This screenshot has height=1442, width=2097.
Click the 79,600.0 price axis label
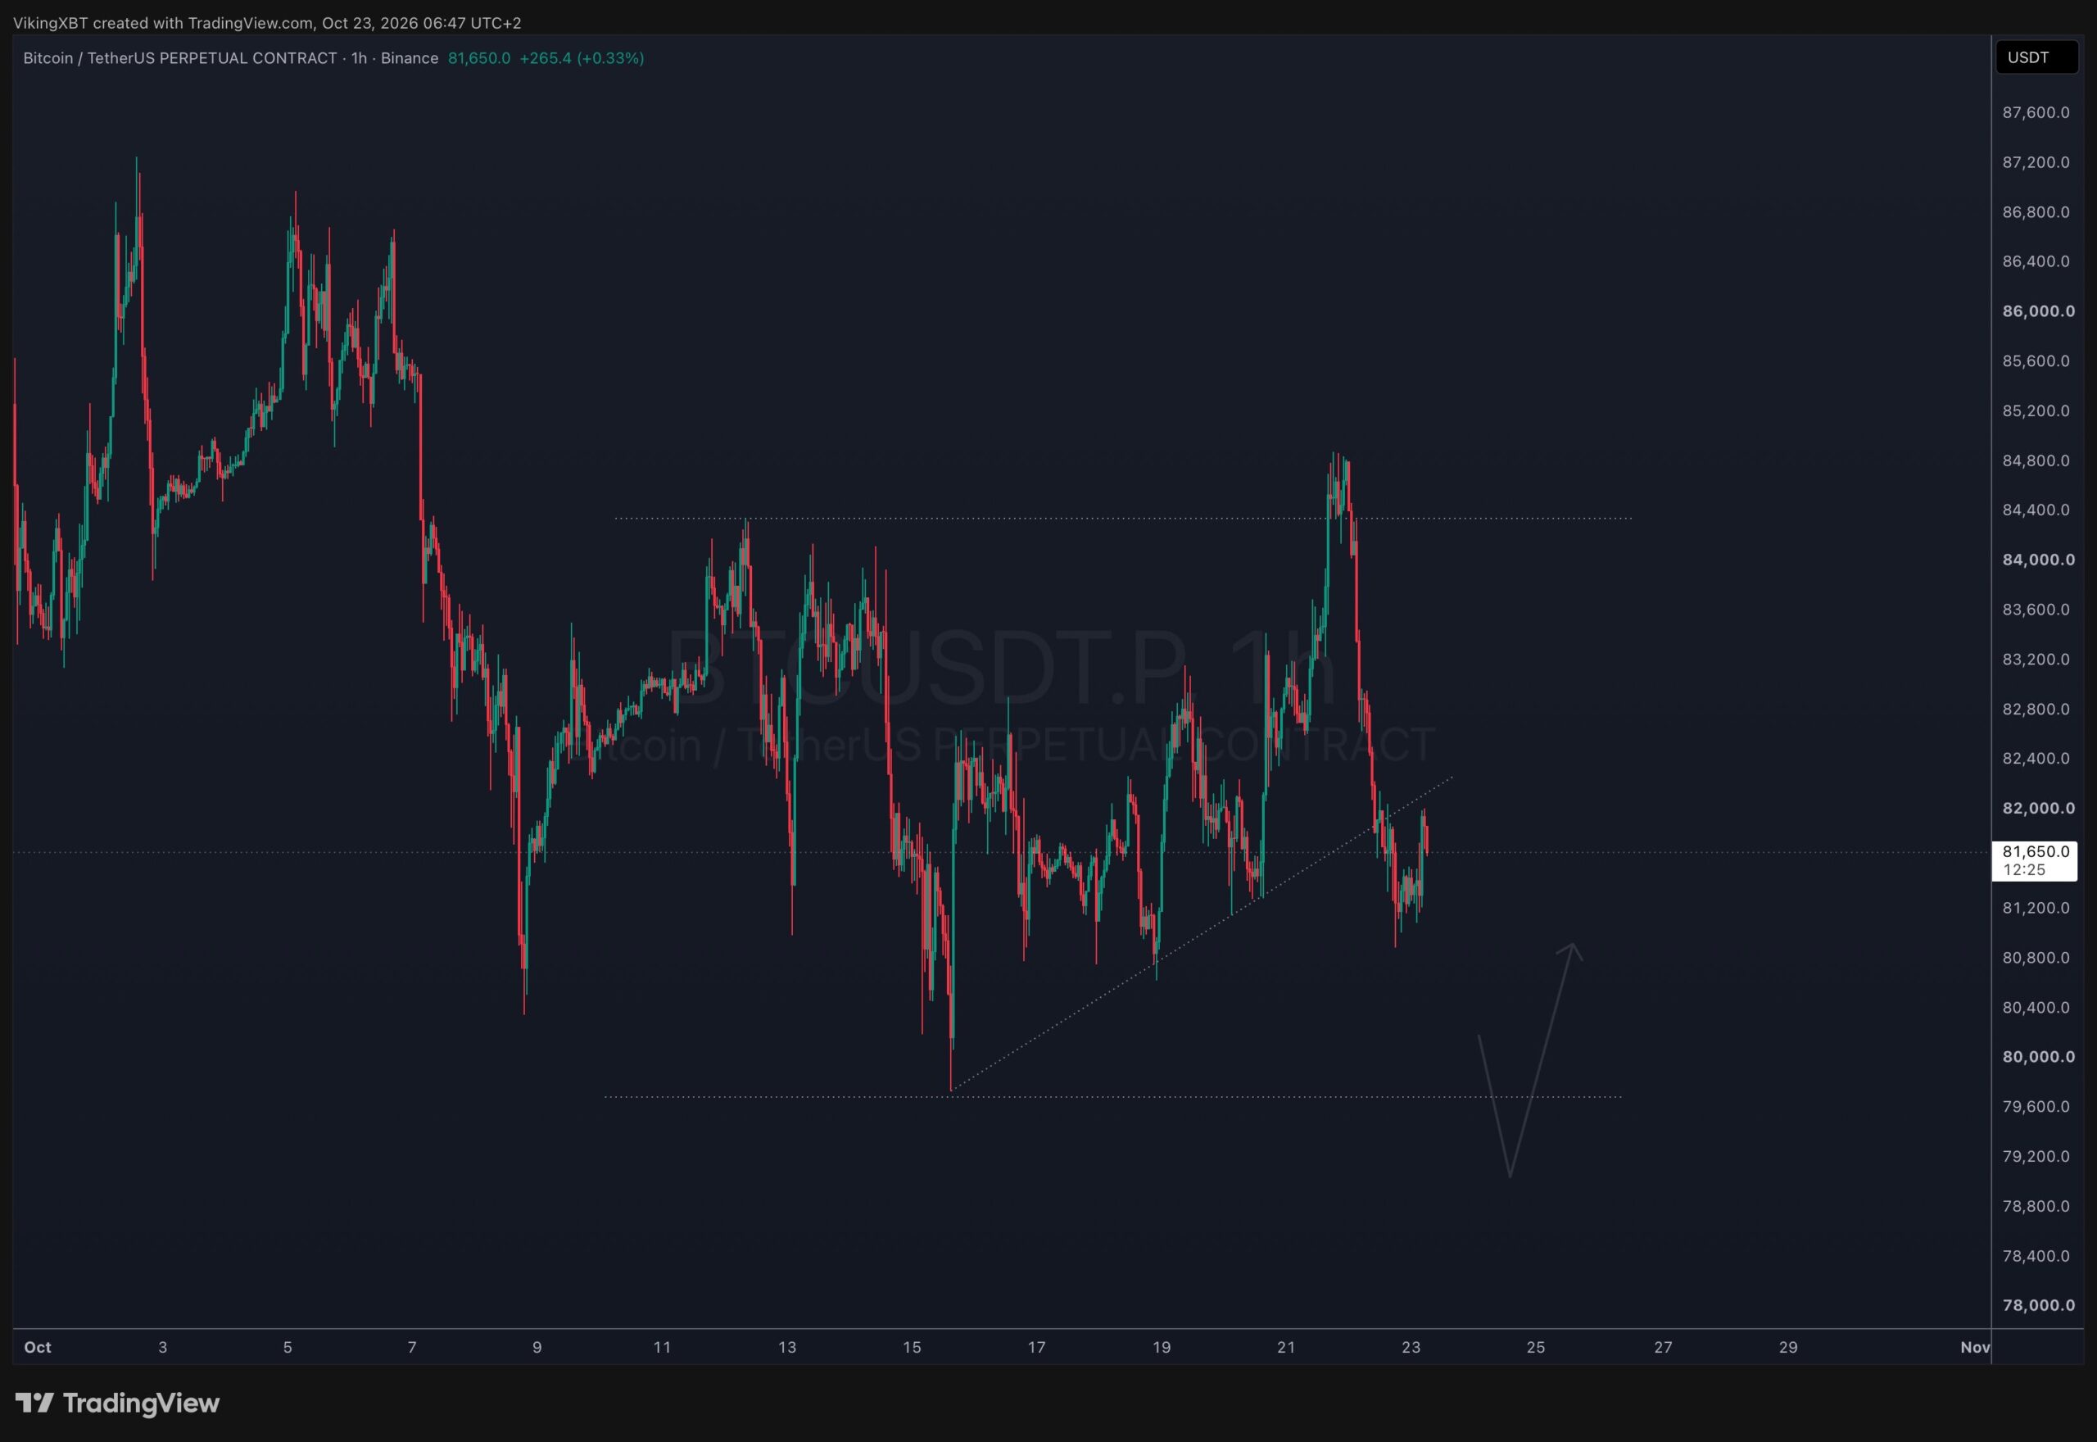point(2036,1106)
